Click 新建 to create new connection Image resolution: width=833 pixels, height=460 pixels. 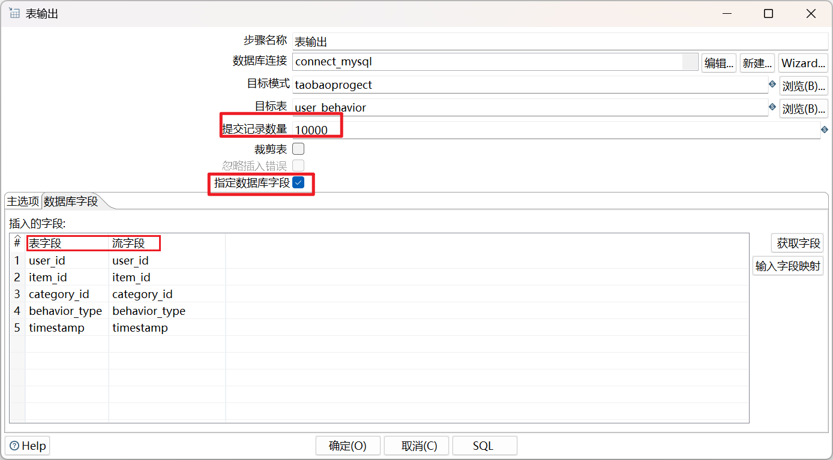tap(757, 62)
